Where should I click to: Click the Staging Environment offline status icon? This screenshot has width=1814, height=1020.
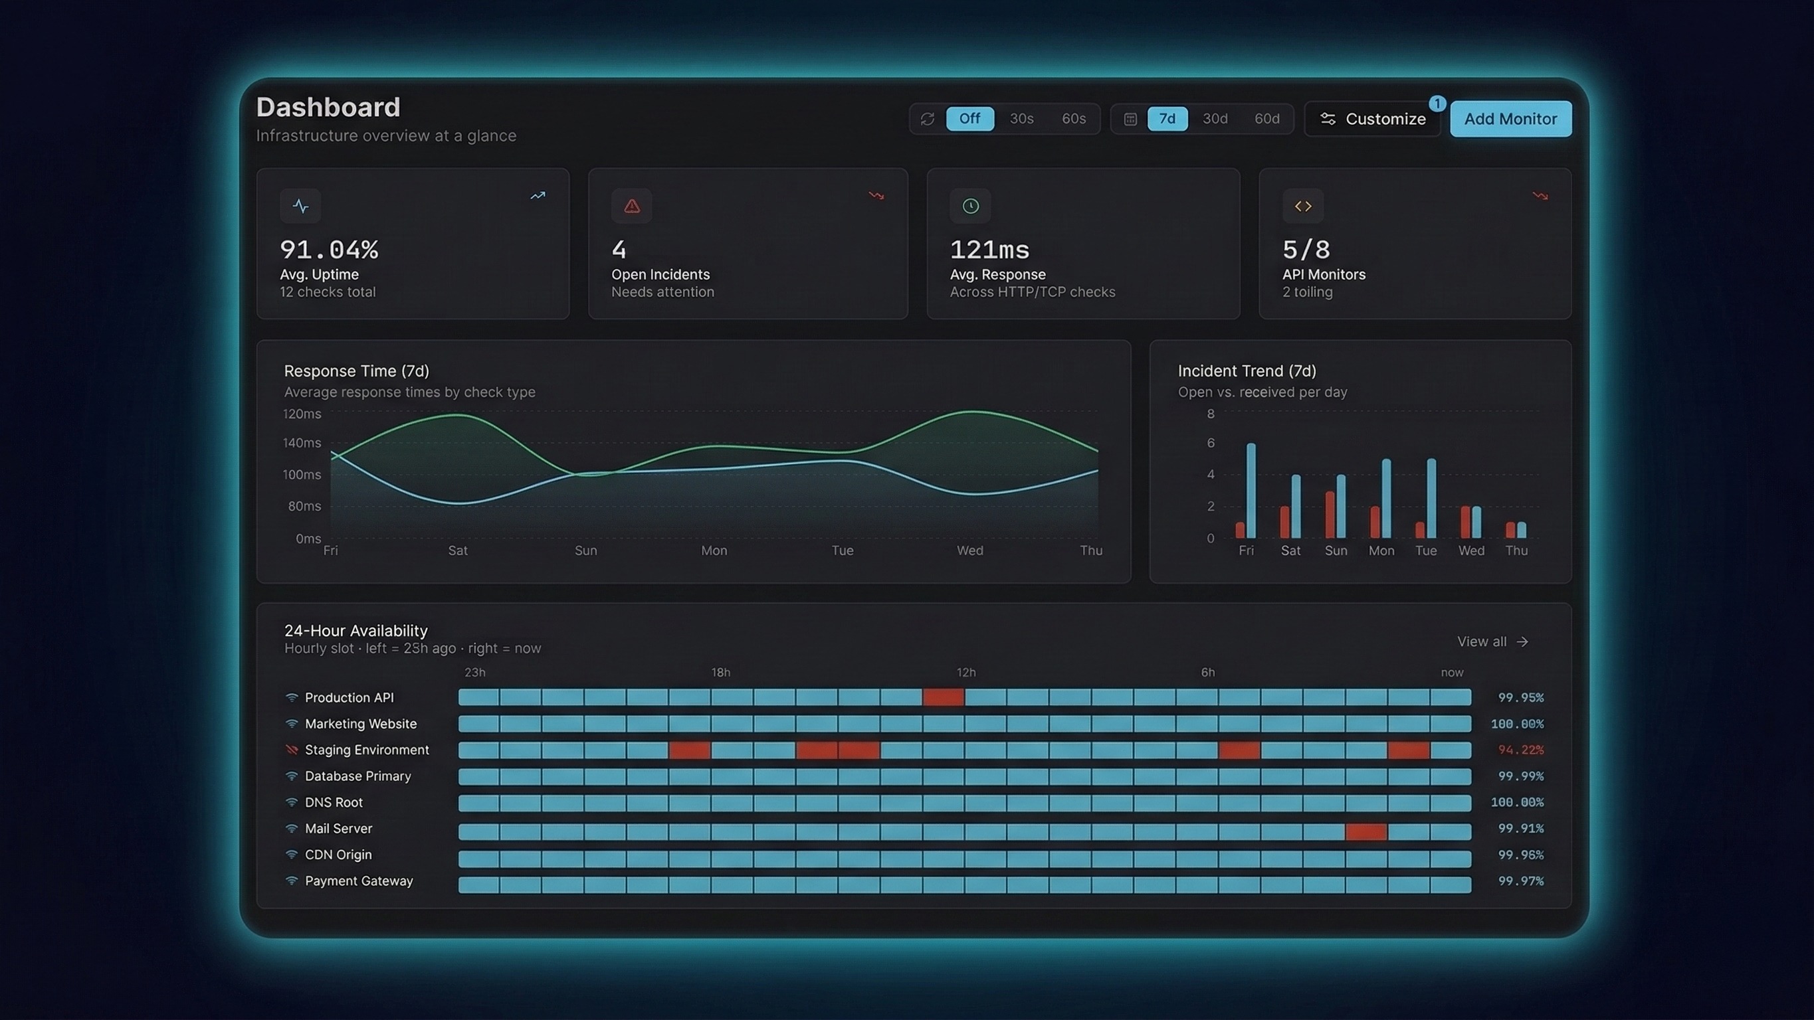point(292,750)
